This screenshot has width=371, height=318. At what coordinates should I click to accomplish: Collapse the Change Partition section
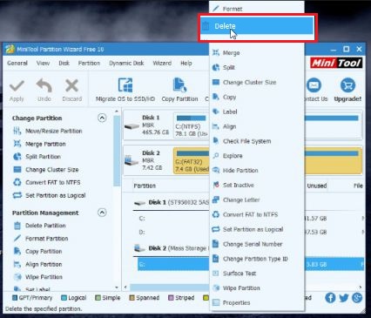click(102, 118)
